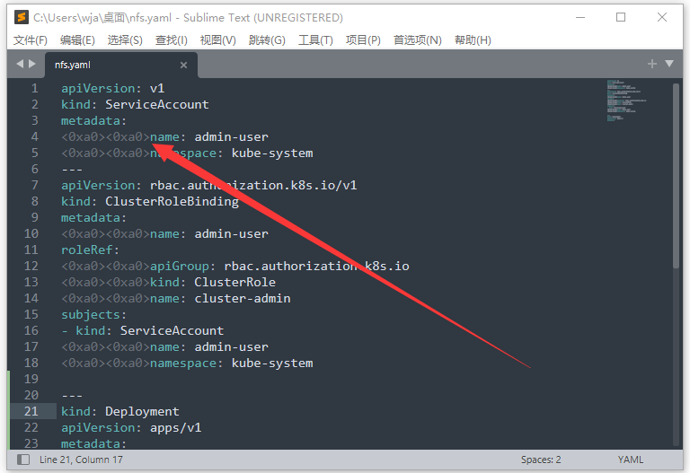Screen dimensions: 690x473
Task: Go to previous tab with left arrow
Action: coord(20,64)
